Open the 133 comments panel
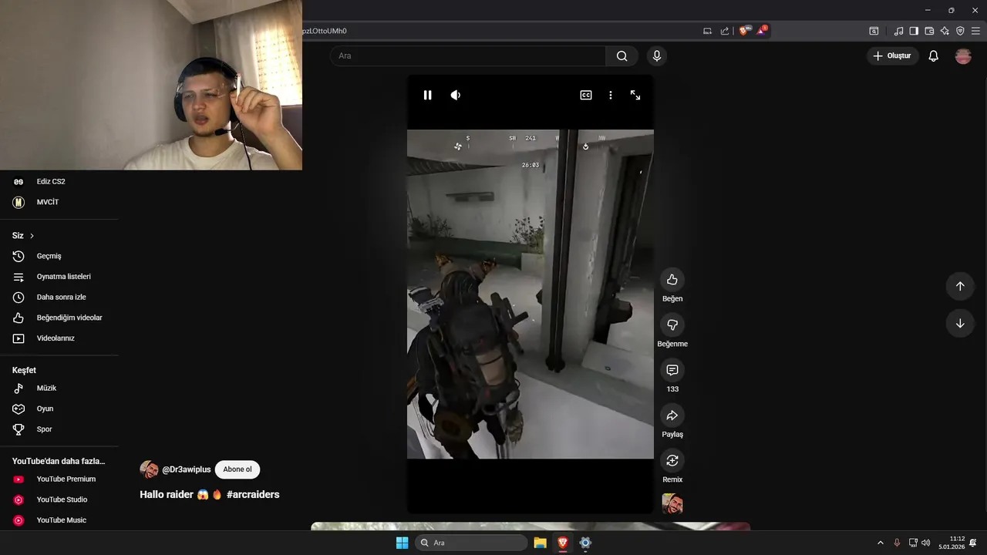The width and height of the screenshot is (987, 555). tap(672, 370)
